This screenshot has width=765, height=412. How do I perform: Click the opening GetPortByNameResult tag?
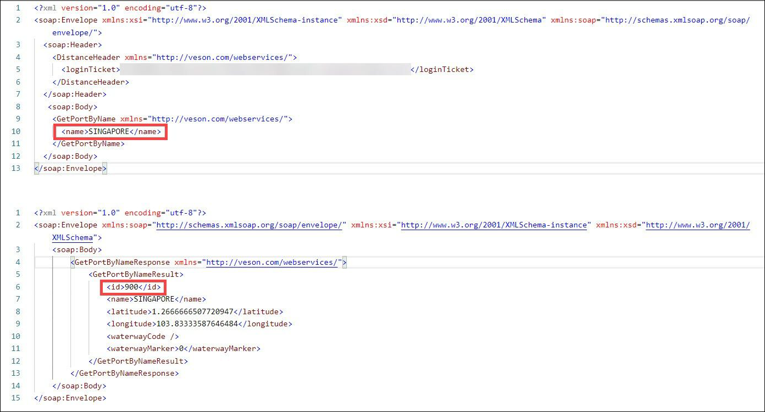coord(136,275)
